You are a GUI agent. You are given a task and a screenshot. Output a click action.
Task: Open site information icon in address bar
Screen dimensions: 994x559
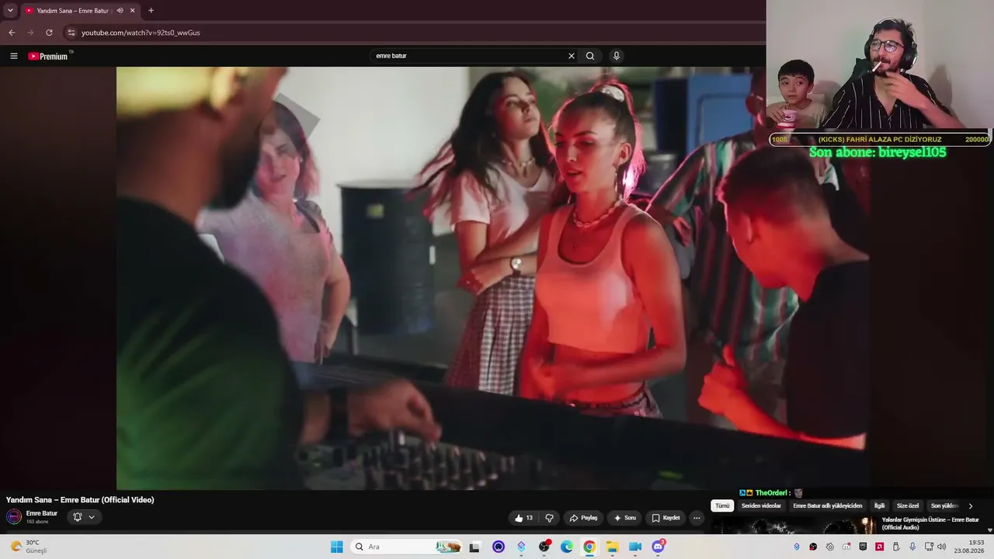click(71, 33)
